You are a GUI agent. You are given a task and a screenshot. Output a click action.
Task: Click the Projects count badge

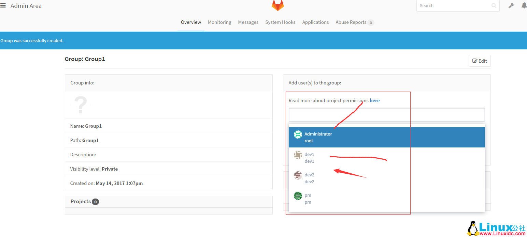click(96, 202)
